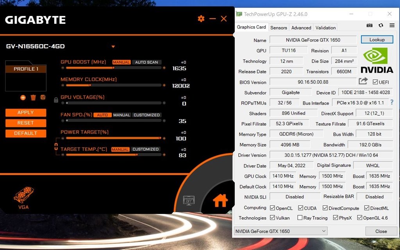This screenshot has height=250, width=400.
Task: Open the NVIDIA GeForce GTX 1650 selector
Action: [280, 231]
